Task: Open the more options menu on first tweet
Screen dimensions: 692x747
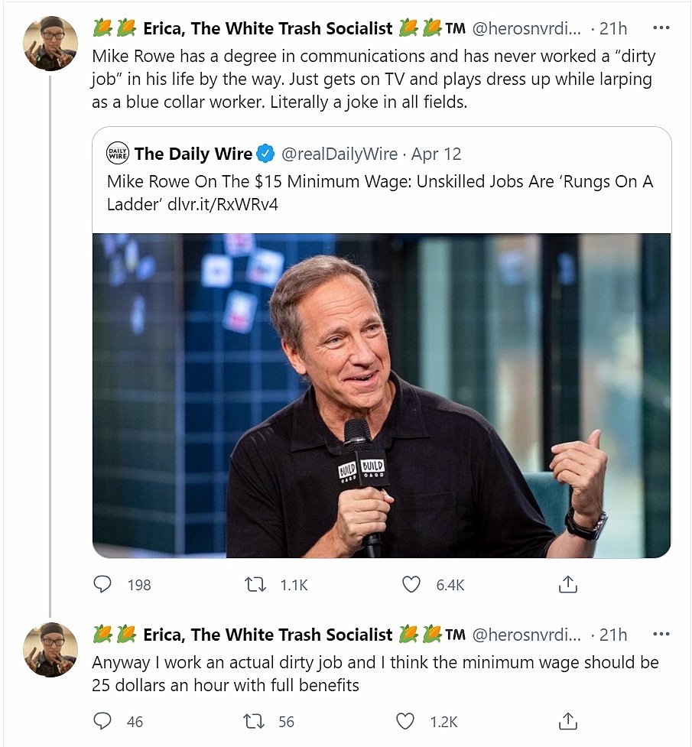Action: pyautogui.click(x=661, y=28)
